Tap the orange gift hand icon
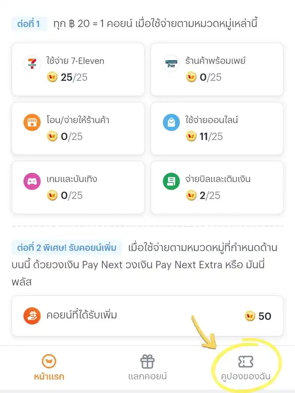Viewport: 295px width, 393px height. (x=32, y=316)
